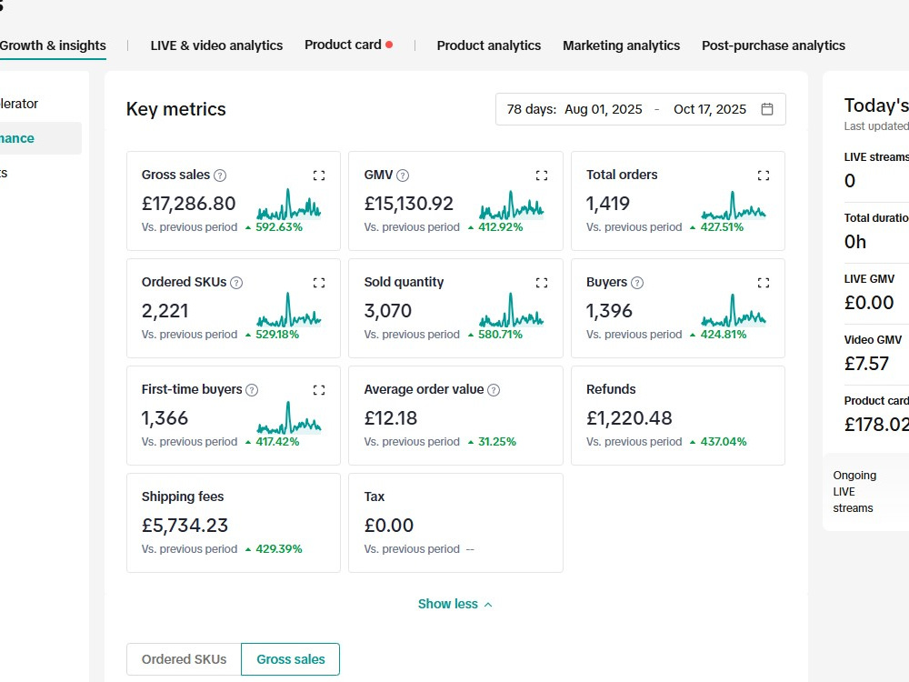The height and width of the screenshot is (682, 909).
Task: Select the Ordered SKUs chart toggle
Action: tap(184, 659)
